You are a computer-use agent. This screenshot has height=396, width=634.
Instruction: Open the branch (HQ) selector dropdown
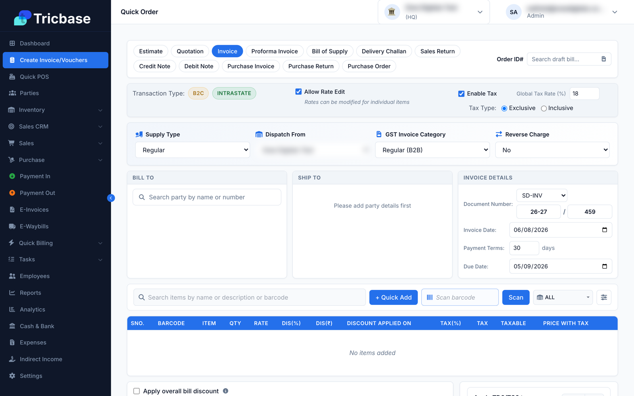click(x=434, y=12)
